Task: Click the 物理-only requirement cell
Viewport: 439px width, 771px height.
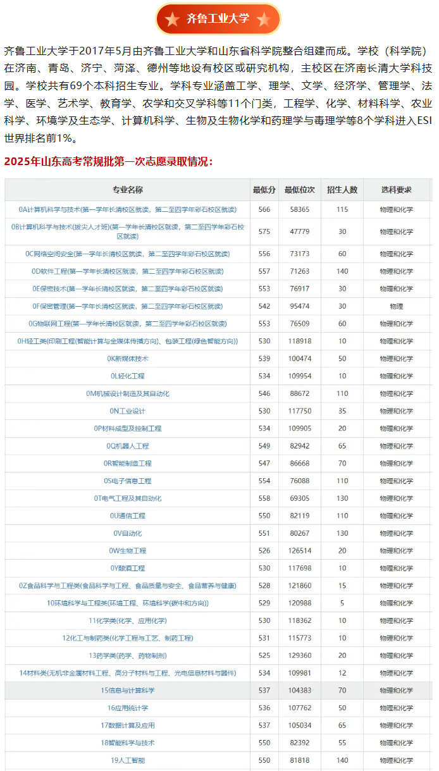Action: click(397, 306)
